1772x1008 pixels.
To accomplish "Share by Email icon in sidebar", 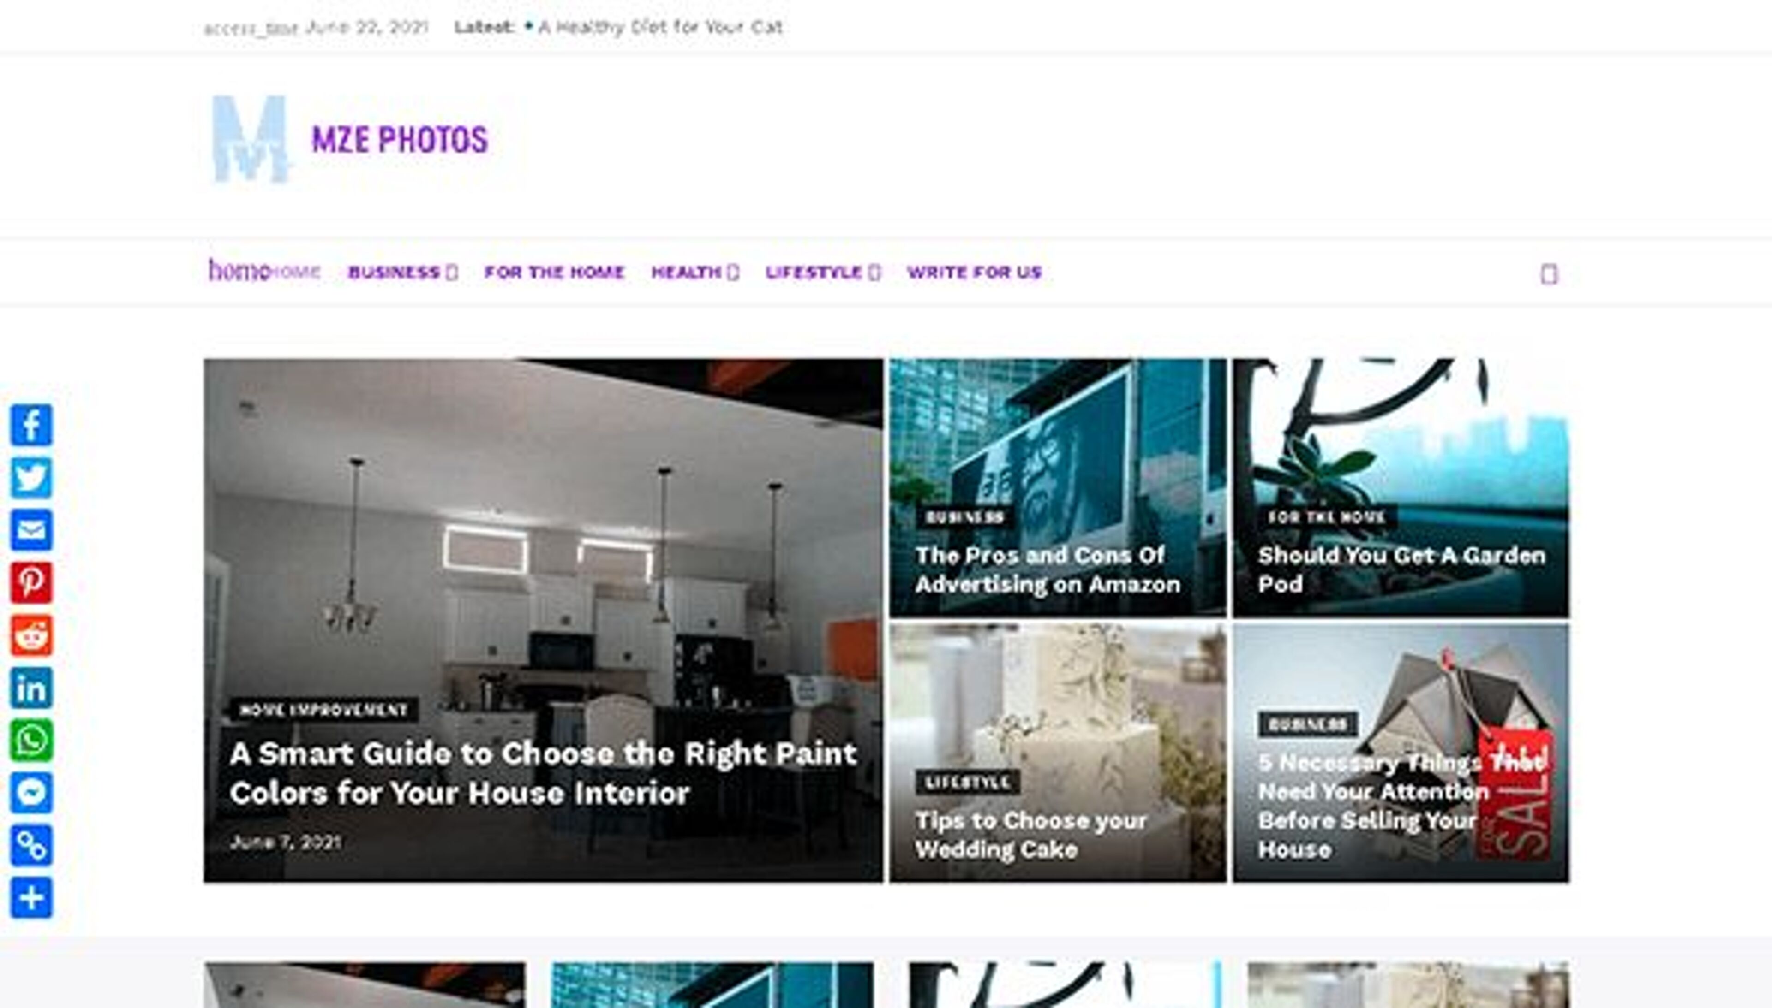I will click(31, 530).
